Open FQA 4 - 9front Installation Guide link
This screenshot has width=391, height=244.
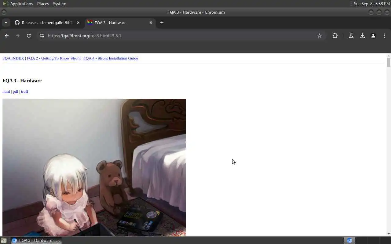[111, 58]
